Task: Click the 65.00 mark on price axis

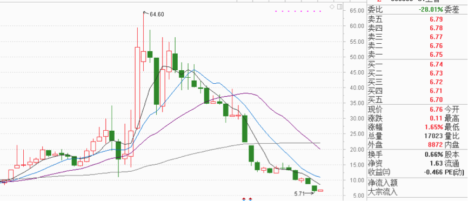Action: pos(357,10)
